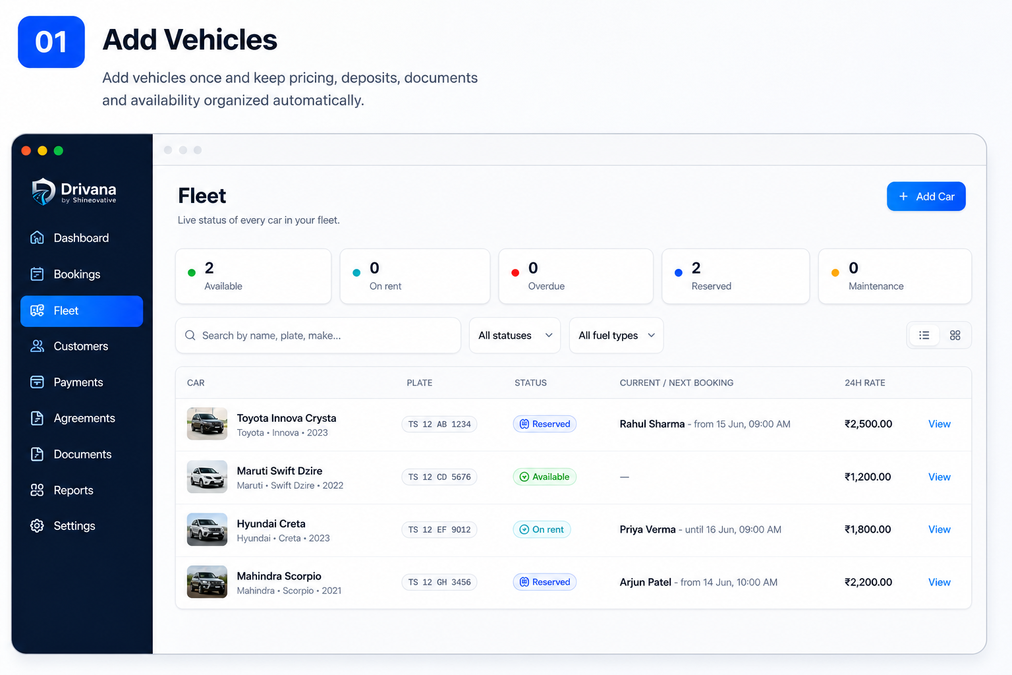Image resolution: width=1012 pixels, height=675 pixels.
Task: Click the ₹1,800.00 rate
Action: tap(868, 529)
